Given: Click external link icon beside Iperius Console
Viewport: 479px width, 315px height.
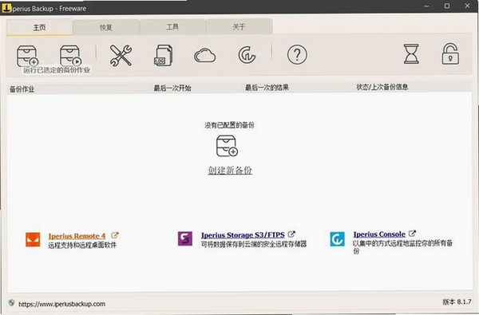Looking at the screenshot, I should [412, 234].
